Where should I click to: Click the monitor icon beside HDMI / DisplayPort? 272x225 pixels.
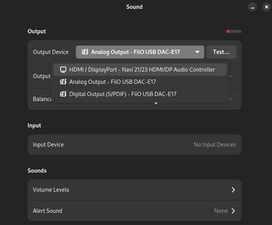(x=63, y=70)
